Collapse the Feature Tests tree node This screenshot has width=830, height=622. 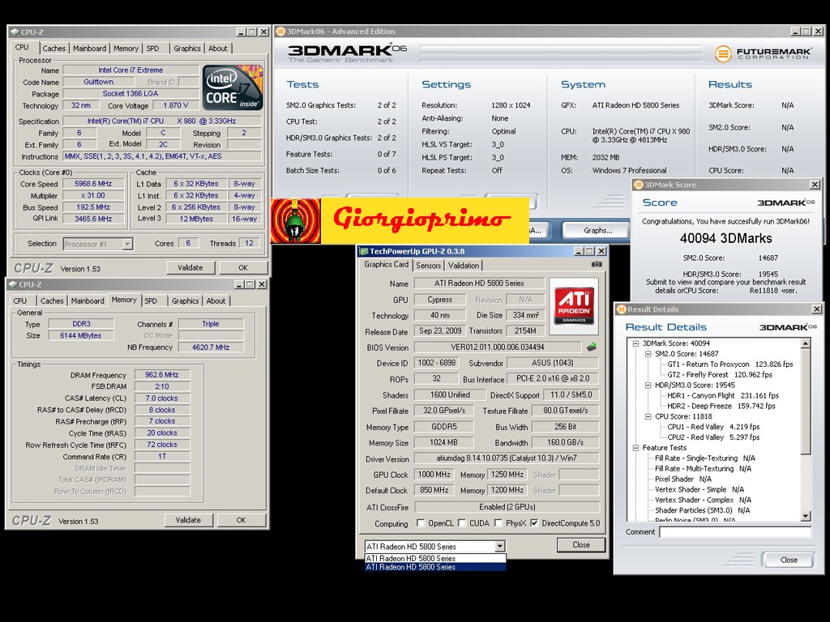click(635, 447)
